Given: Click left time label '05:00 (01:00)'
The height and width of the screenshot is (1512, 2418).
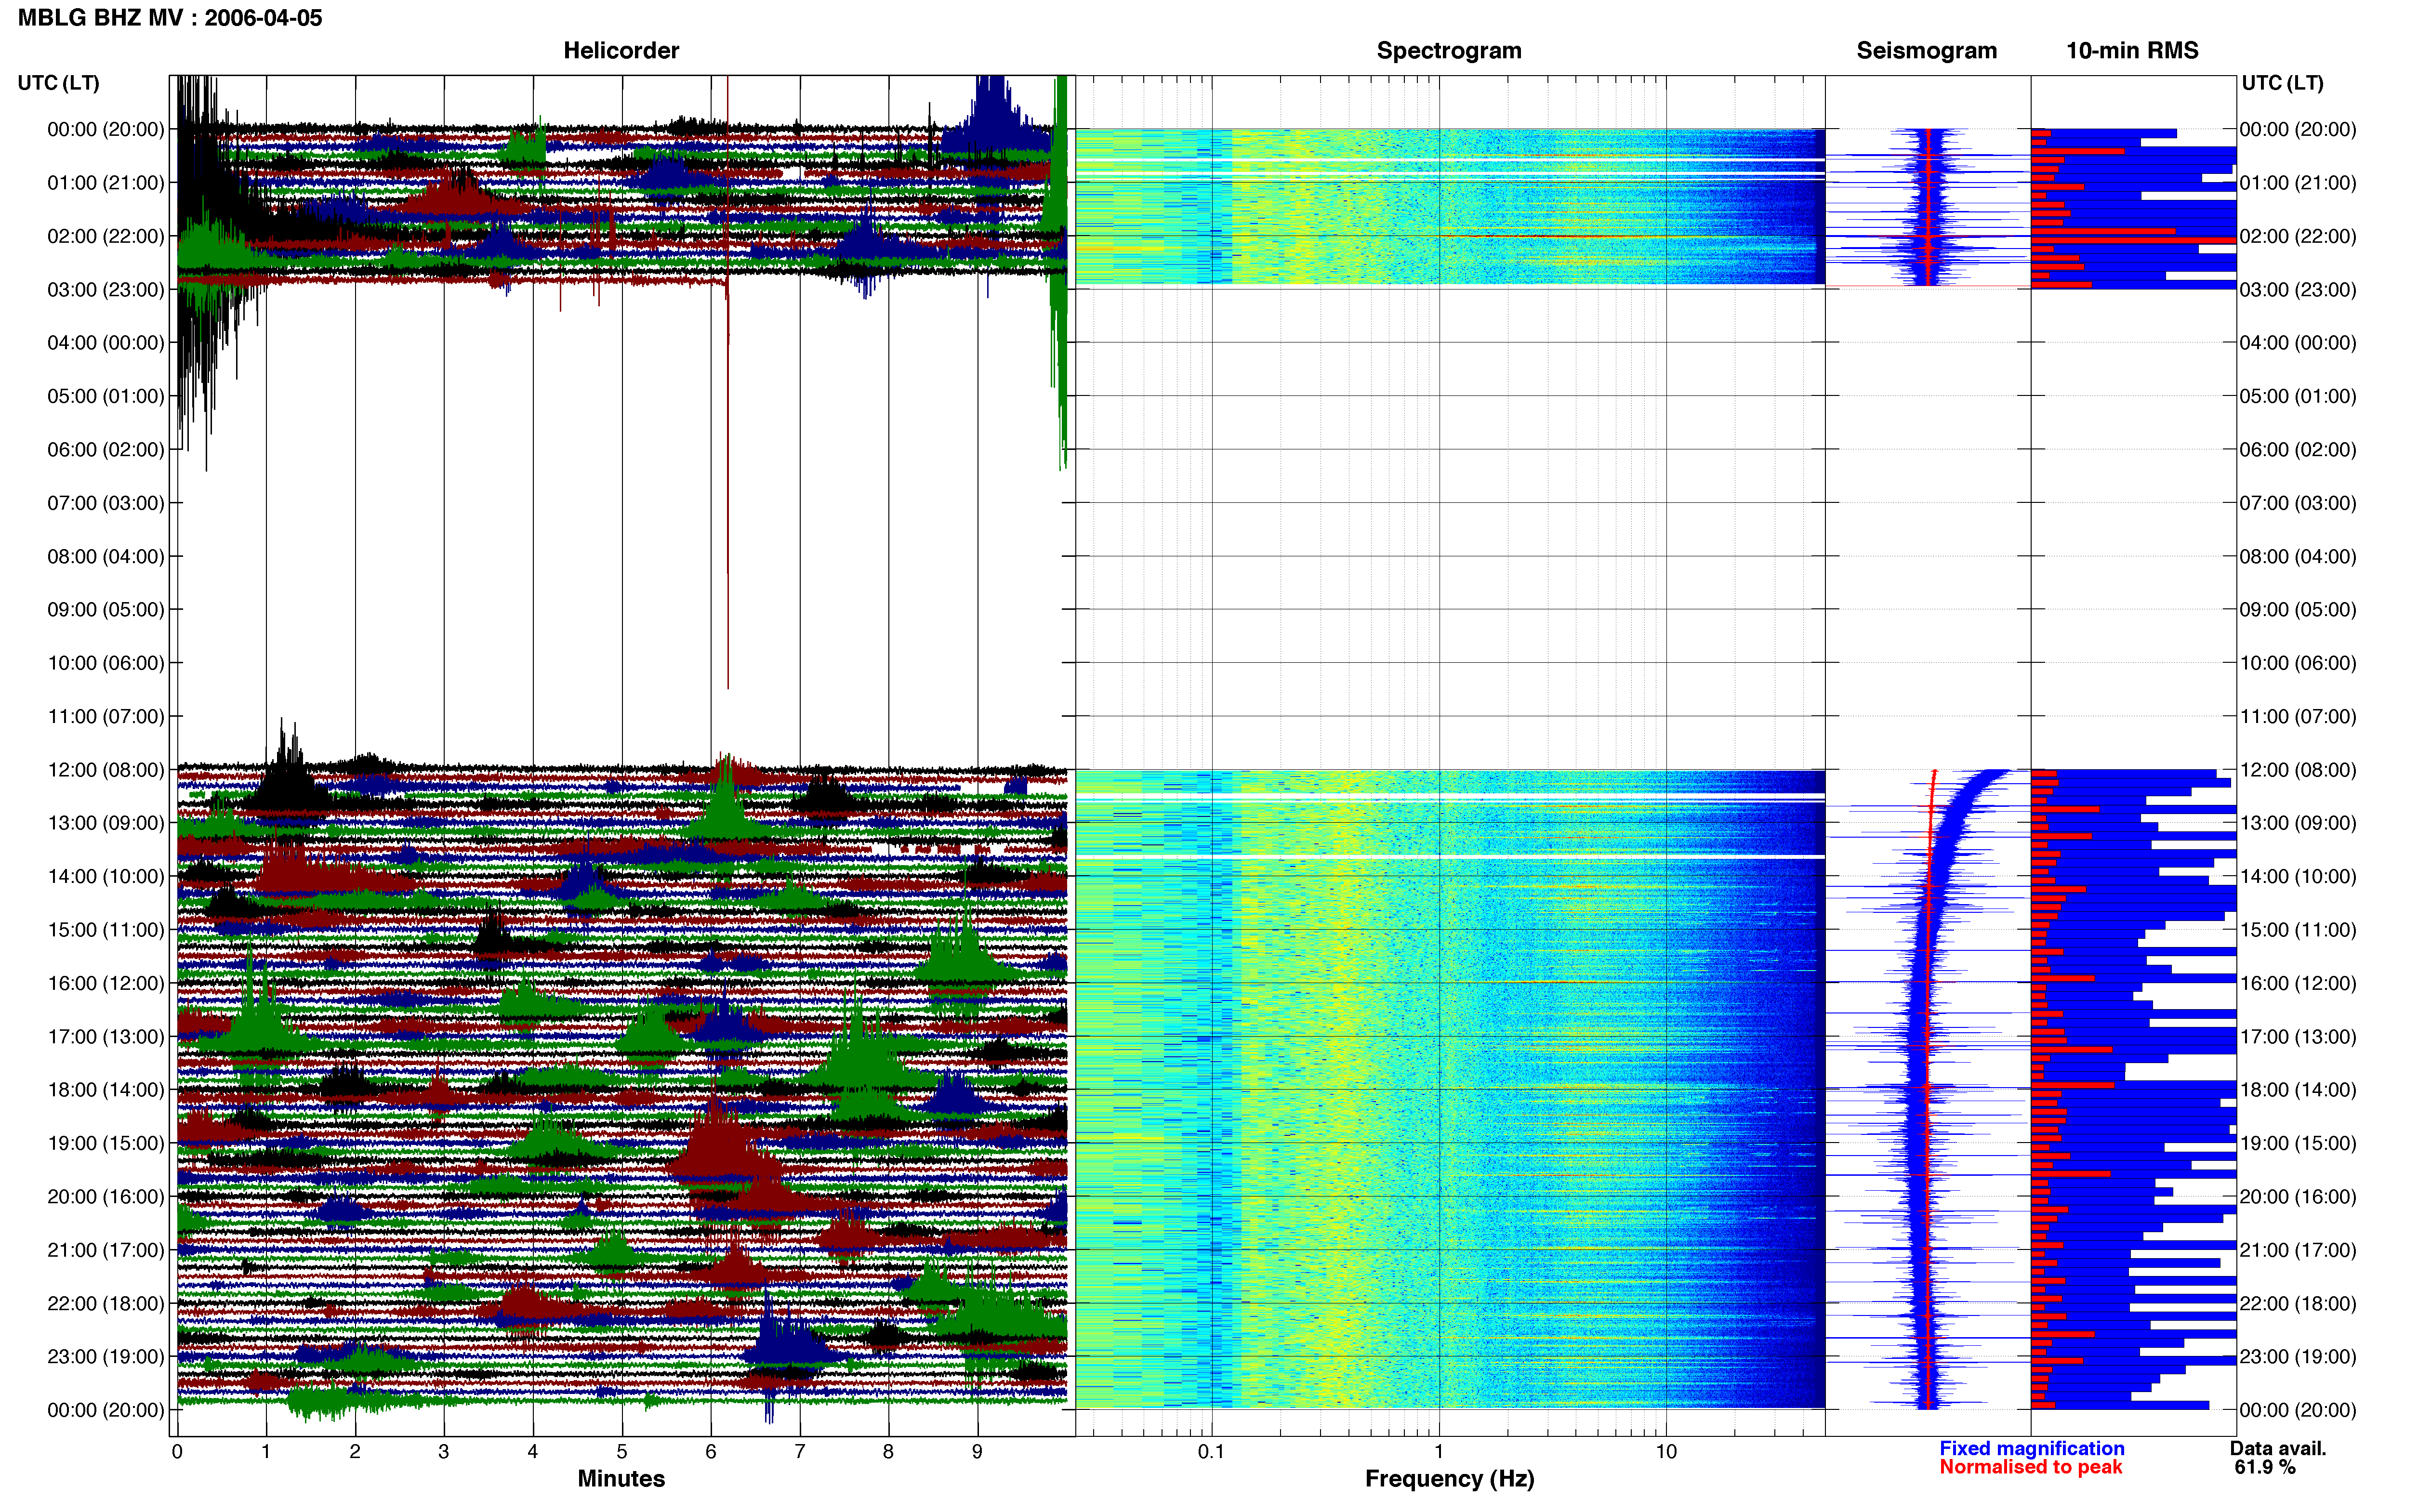Looking at the screenshot, I should click(x=106, y=396).
